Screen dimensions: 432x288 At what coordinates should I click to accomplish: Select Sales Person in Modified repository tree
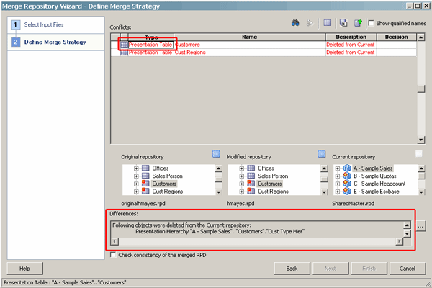click(273, 176)
